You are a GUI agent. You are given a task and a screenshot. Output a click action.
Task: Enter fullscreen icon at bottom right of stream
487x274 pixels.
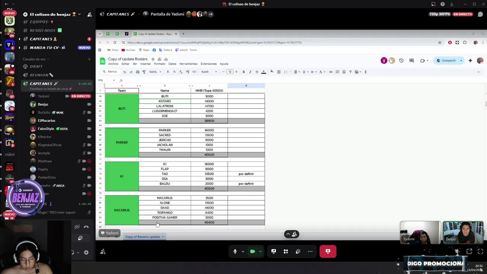(x=480, y=251)
